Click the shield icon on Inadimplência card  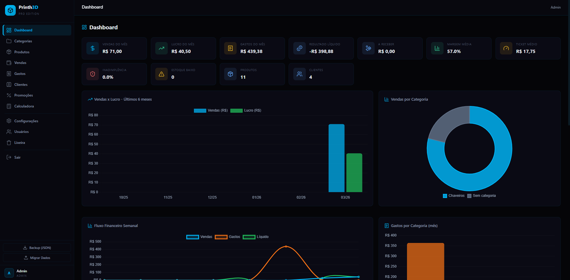point(93,74)
